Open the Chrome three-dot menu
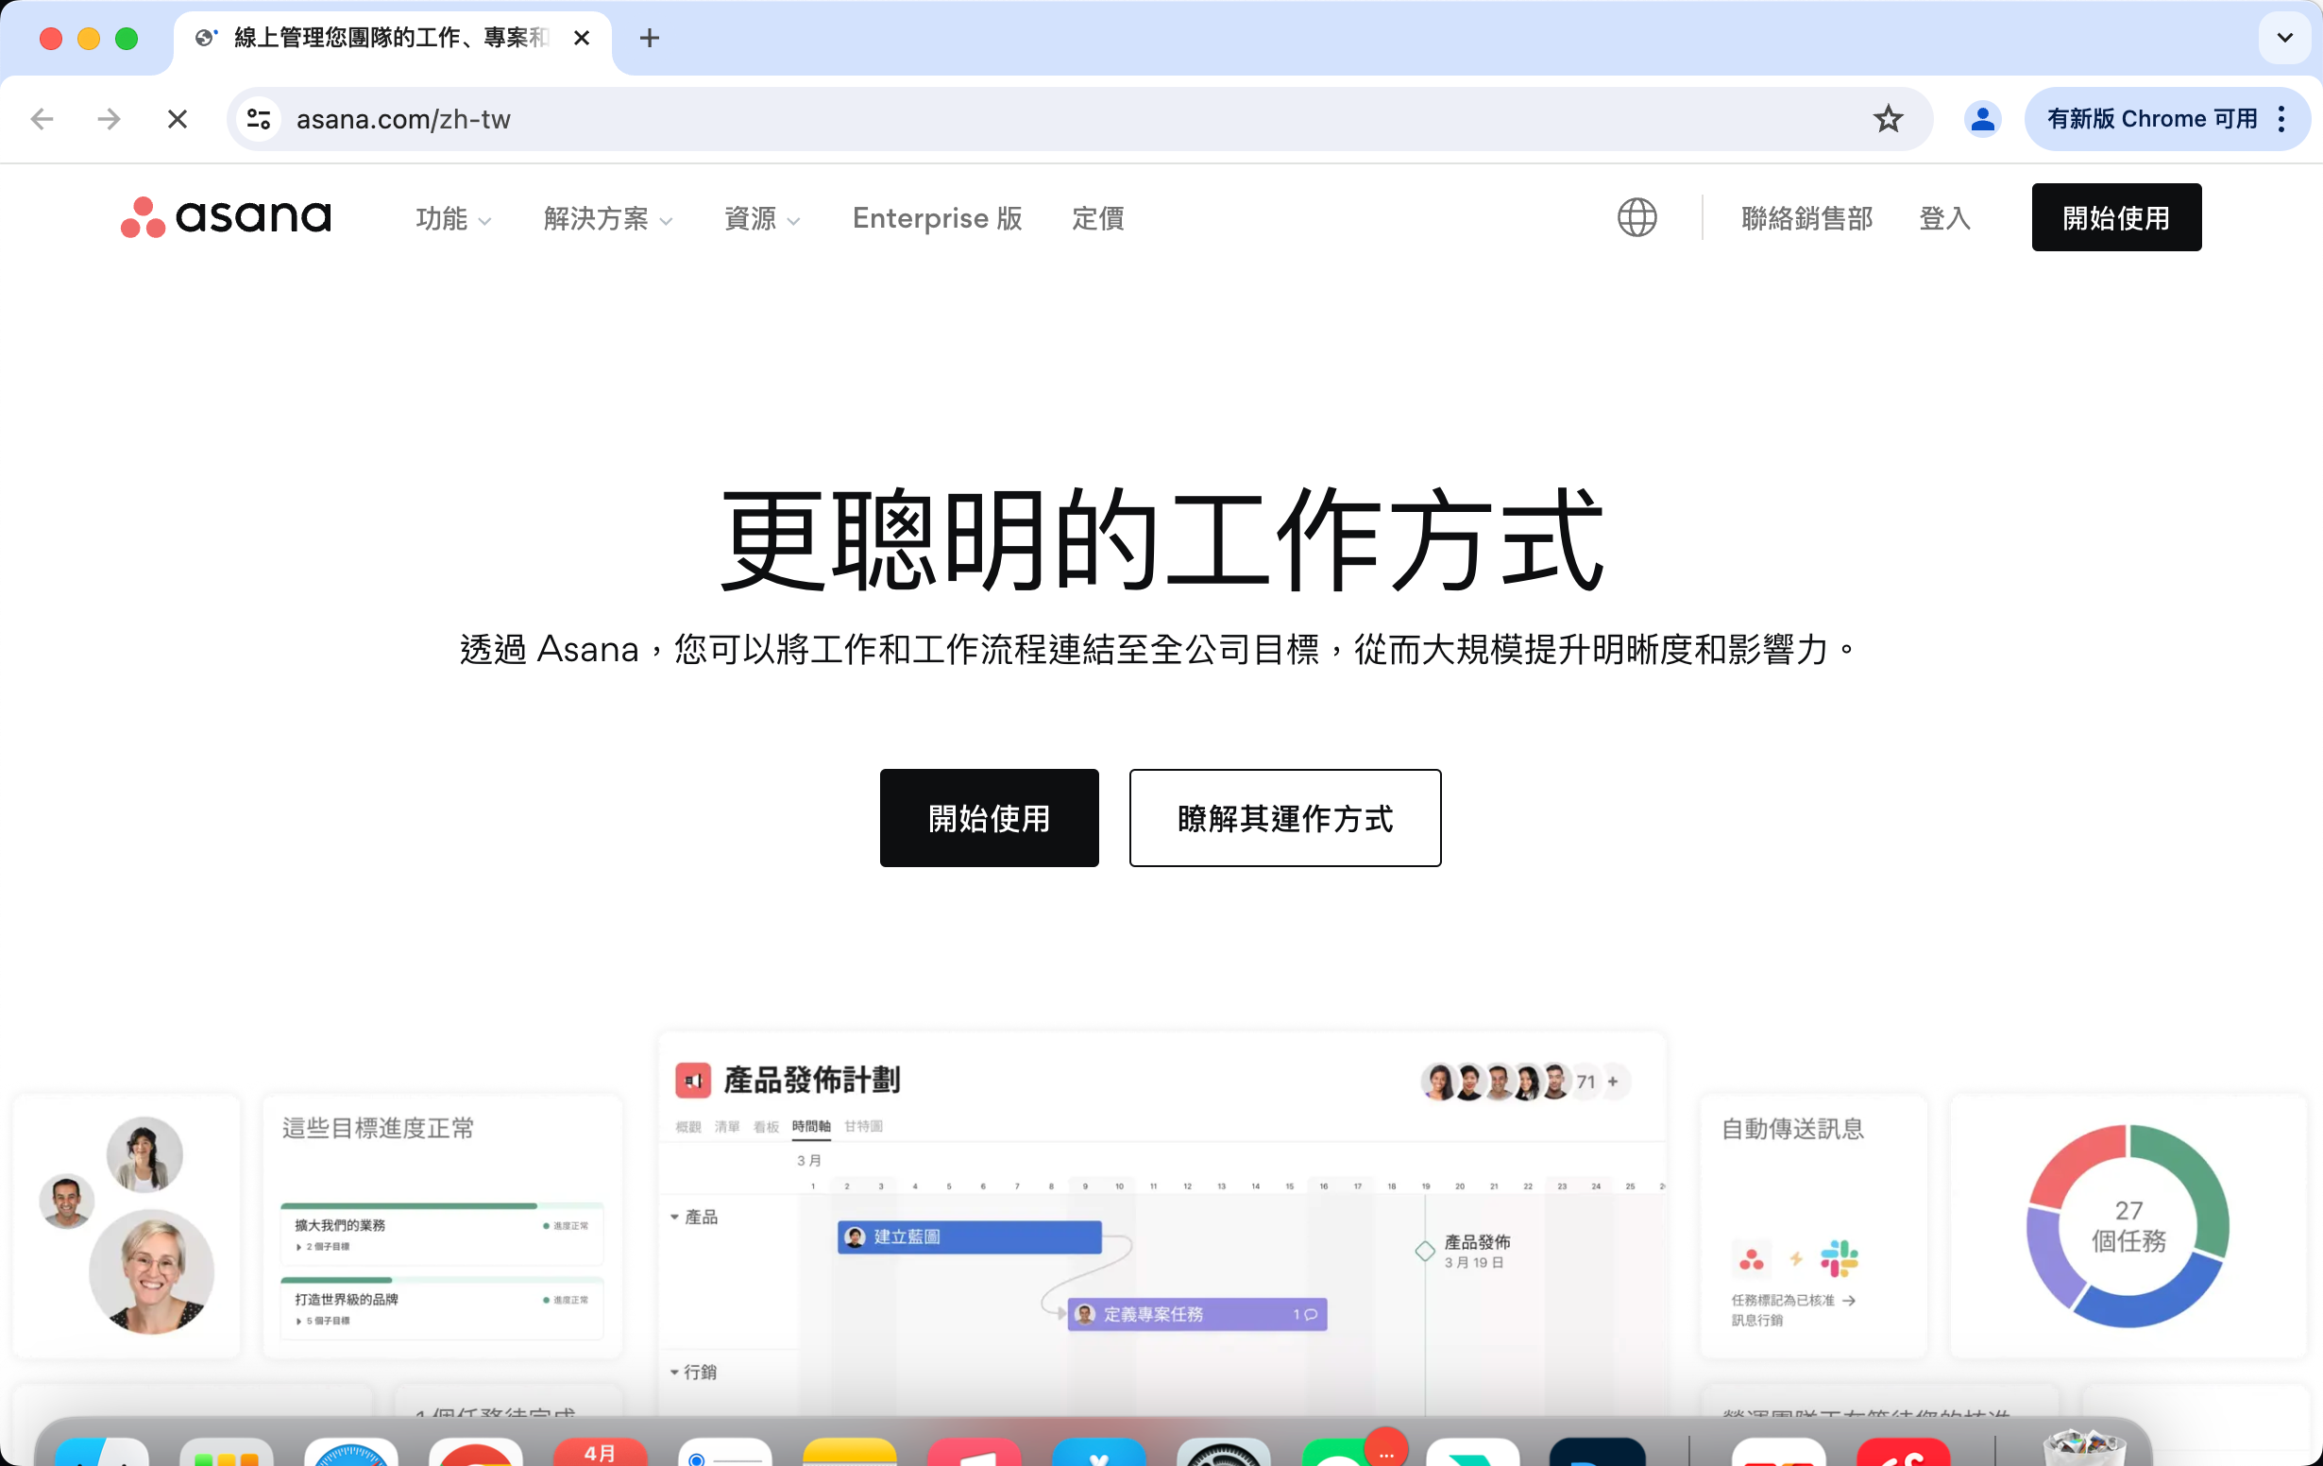The height and width of the screenshot is (1466, 2323). (2281, 119)
